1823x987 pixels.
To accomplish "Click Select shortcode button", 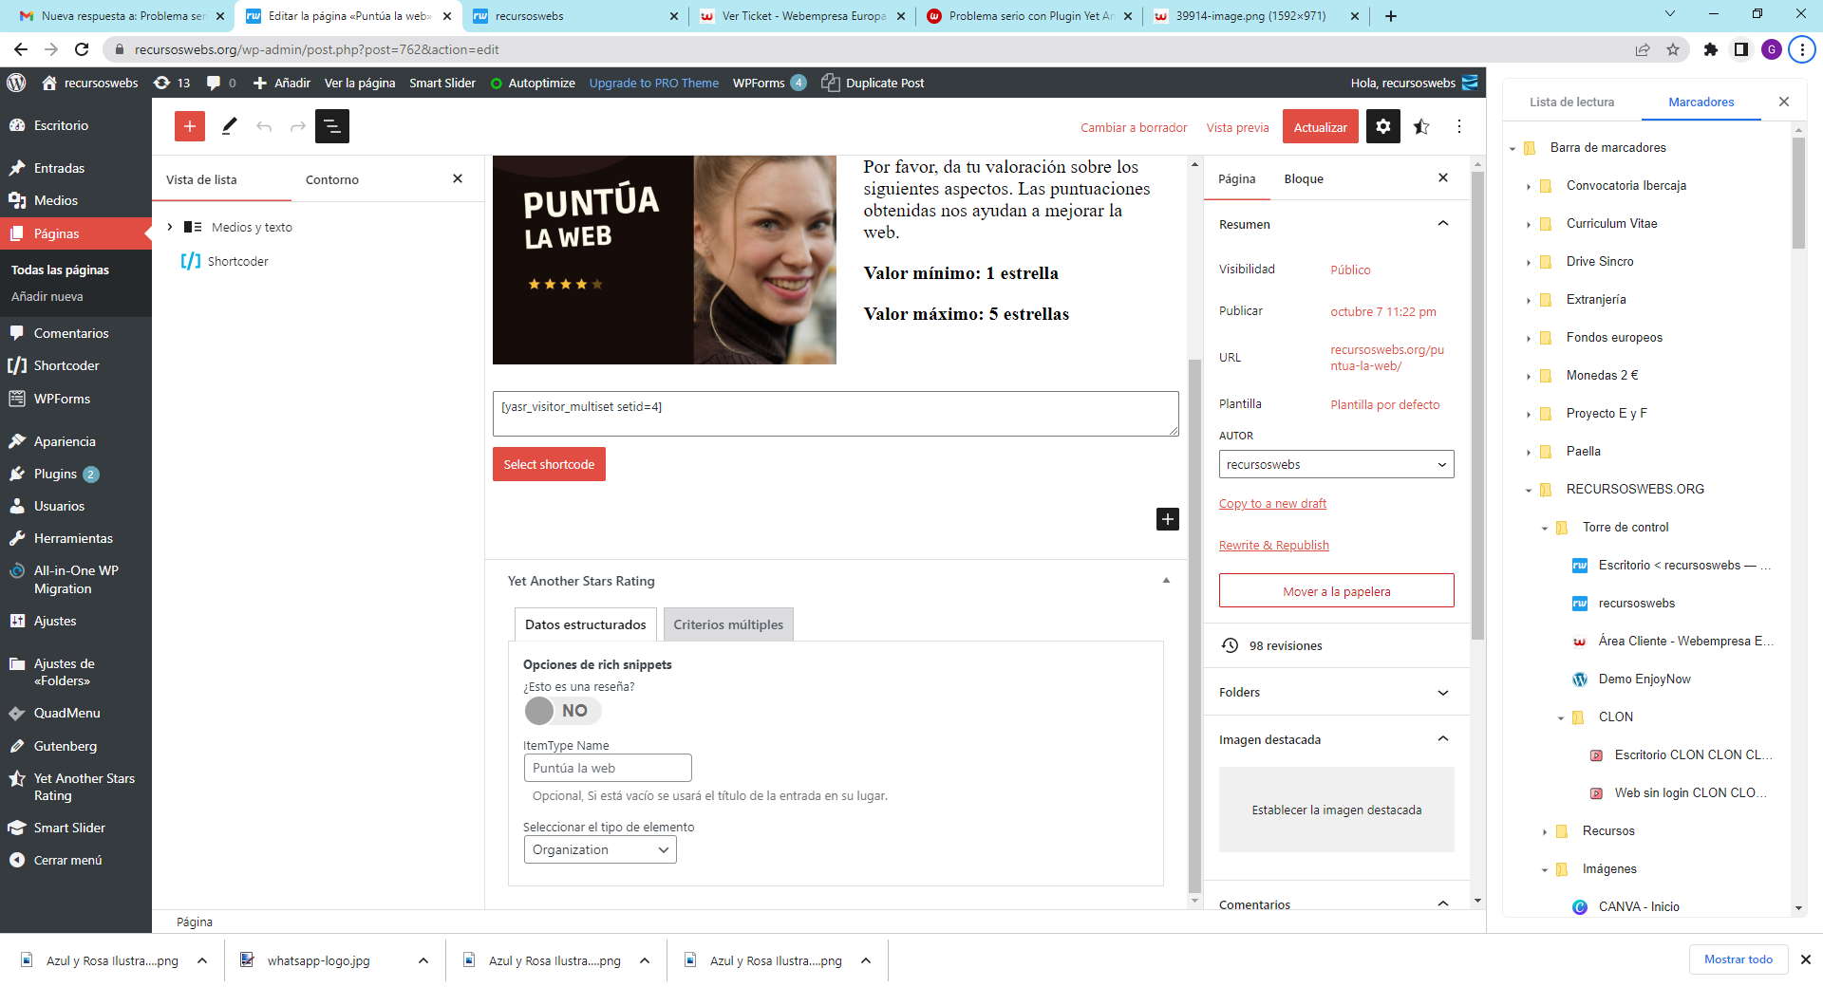I will (549, 464).
